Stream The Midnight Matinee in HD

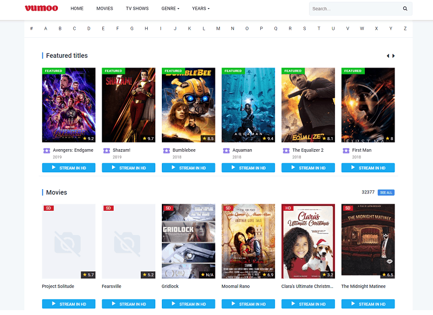click(x=368, y=304)
